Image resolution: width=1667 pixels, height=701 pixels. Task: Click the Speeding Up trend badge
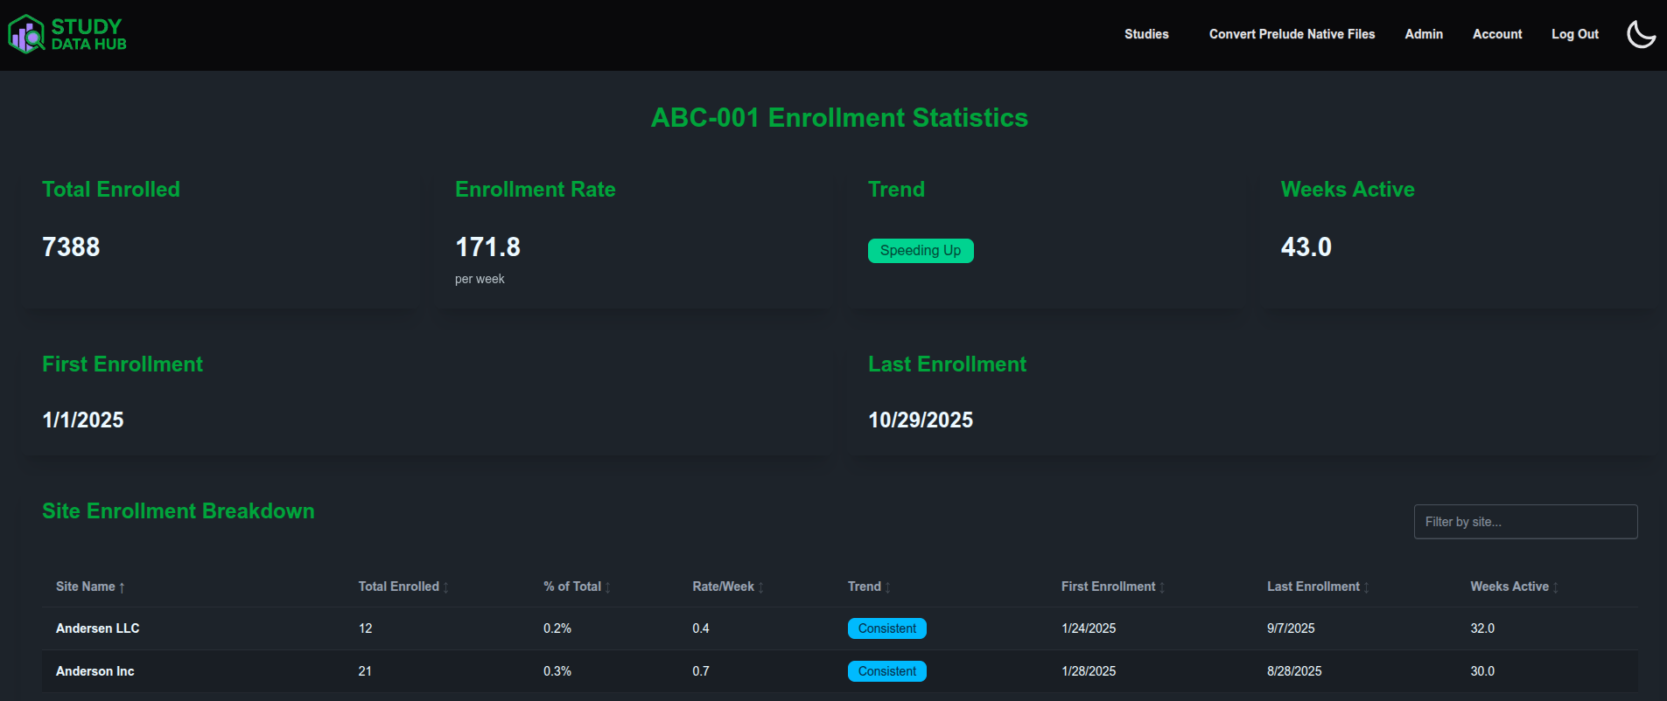click(x=921, y=251)
